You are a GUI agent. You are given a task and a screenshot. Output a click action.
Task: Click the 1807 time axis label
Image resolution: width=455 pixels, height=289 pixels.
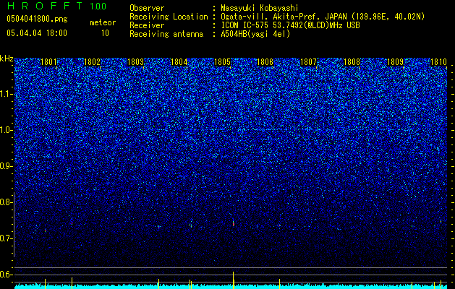[308, 62]
